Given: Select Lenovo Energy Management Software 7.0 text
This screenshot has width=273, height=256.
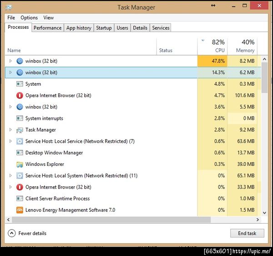Looking at the screenshot, I should tap(71, 210).
